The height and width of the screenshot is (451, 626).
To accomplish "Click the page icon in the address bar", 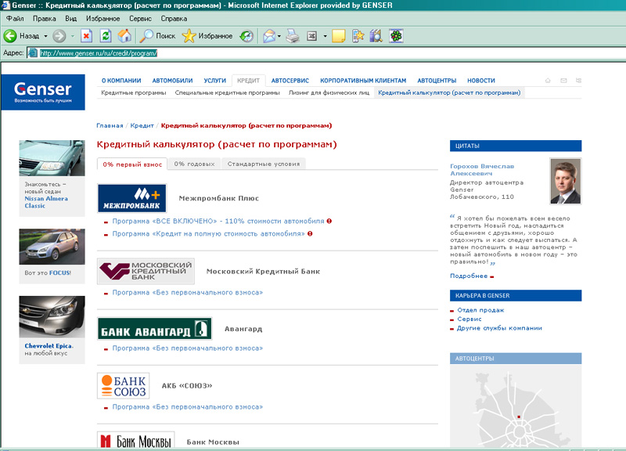I will (33, 52).
